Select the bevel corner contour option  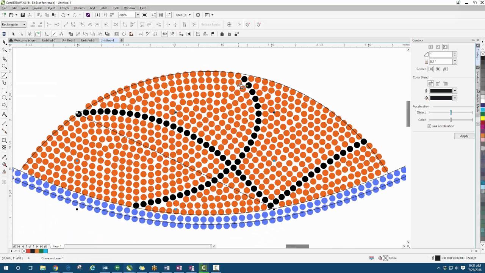click(x=445, y=69)
